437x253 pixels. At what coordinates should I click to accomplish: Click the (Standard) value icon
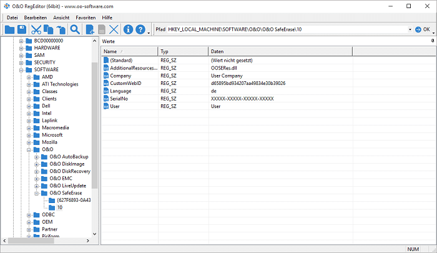(x=106, y=60)
